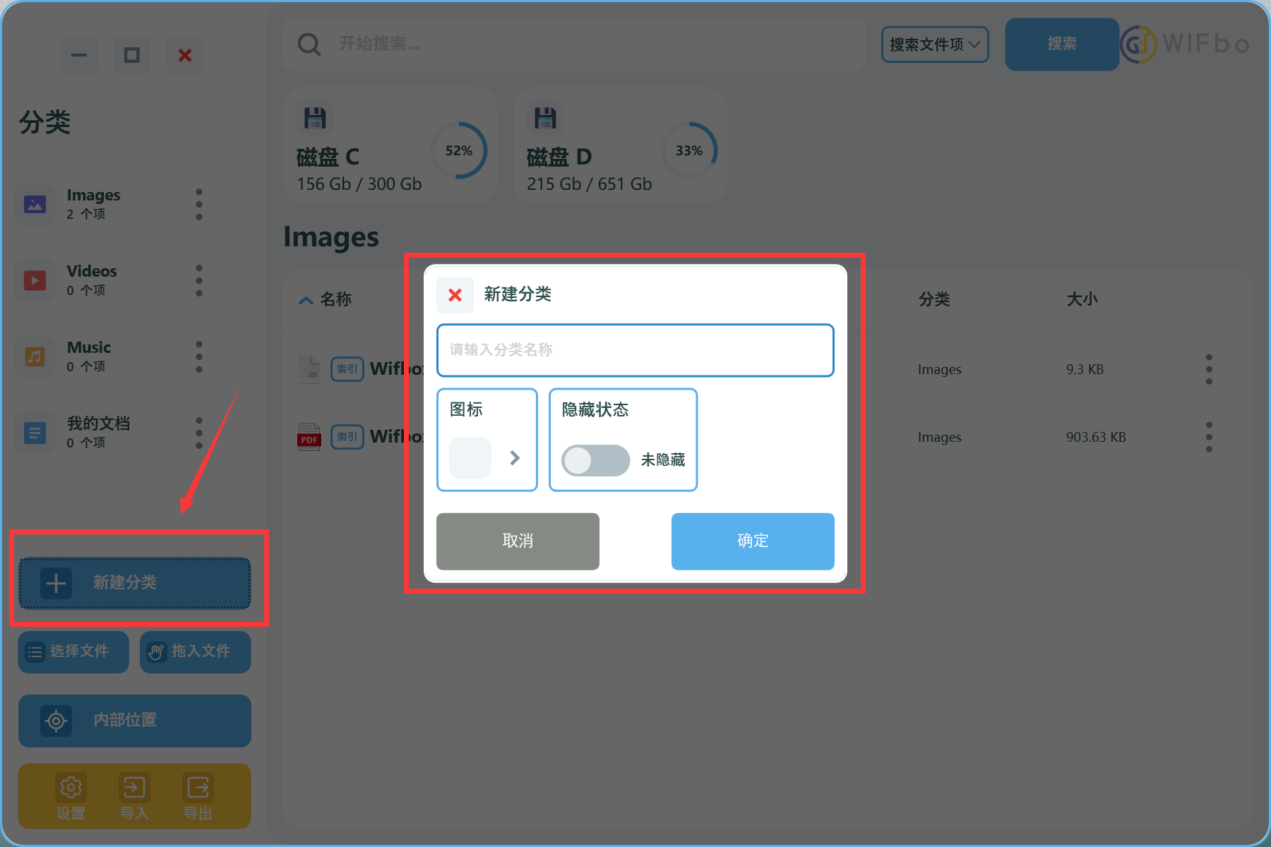Click the 拖入文件 drag-in button
This screenshot has height=847, width=1271.
[195, 651]
